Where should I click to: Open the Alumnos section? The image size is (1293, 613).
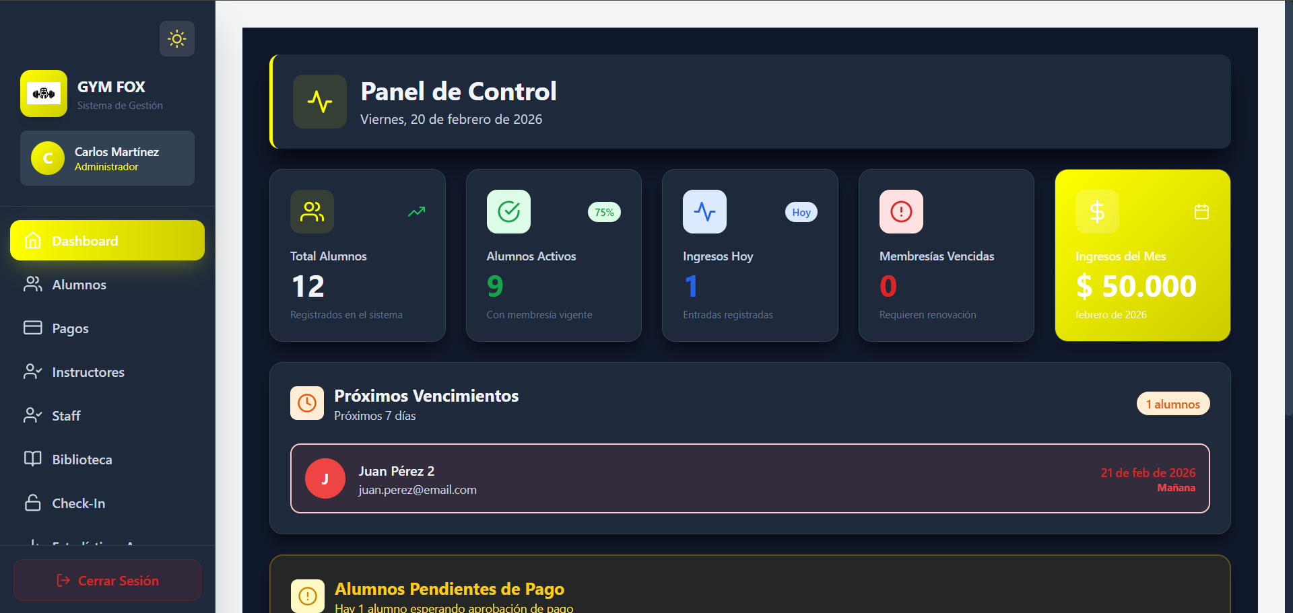79,285
